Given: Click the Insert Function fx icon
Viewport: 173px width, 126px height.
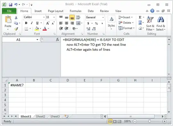Looking at the screenshot, I should pyautogui.click(x=57, y=39).
